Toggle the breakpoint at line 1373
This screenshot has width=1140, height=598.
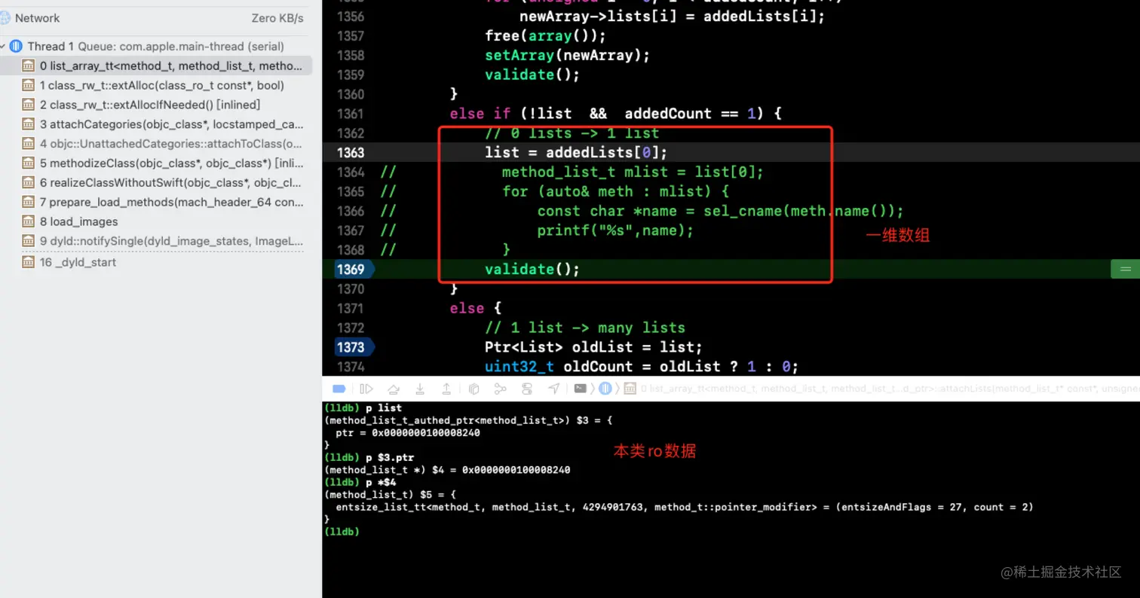coord(353,347)
